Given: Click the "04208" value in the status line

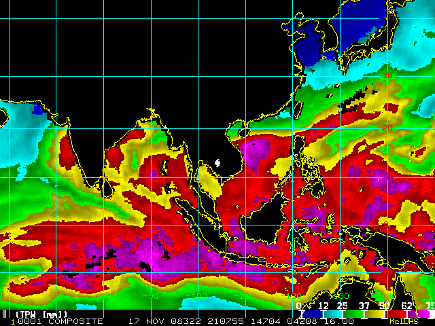Looking at the screenshot, I should point(302,321).
